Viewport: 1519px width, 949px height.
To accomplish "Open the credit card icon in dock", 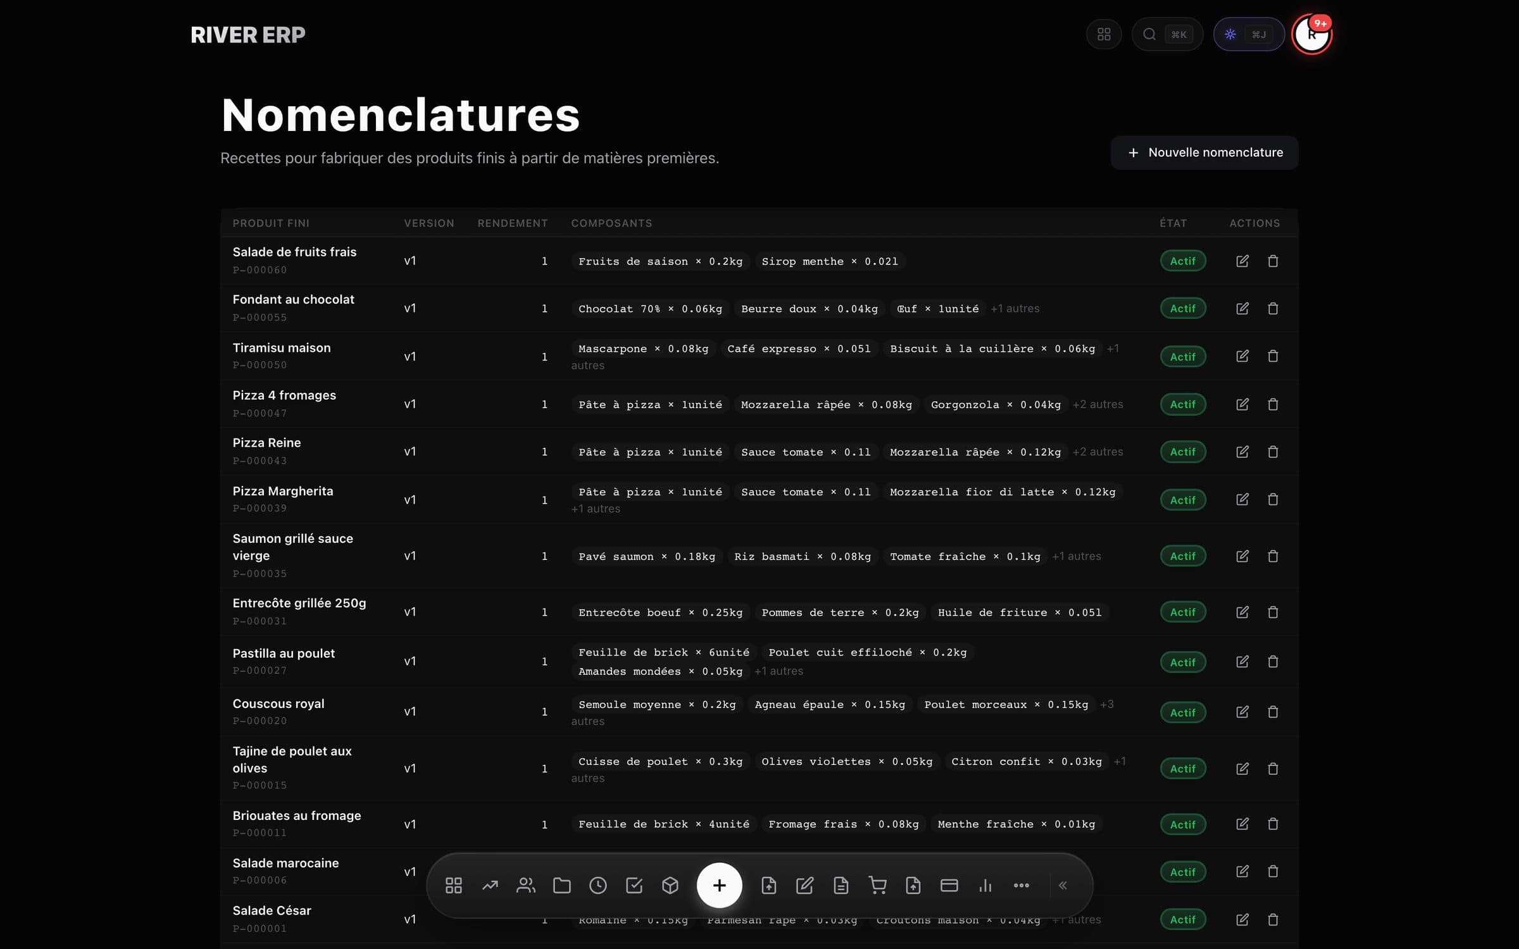I will click(949, 886).
